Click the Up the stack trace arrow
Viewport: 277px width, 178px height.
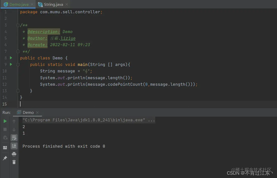point(14,121)
